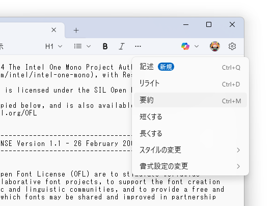Viewport: 275px width, 206px height.
Task: Choose 短くする menu item
Action: click(x=190, y=116)
